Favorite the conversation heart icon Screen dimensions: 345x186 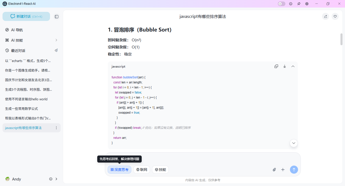coord(335,16)
